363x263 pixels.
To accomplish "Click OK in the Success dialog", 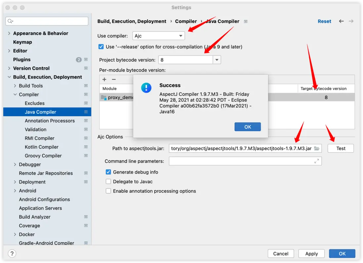I will [x=248, y=127].
